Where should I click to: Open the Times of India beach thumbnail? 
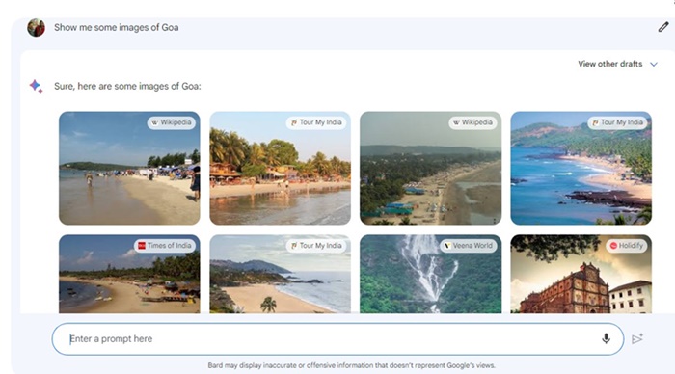coord(129,274)
